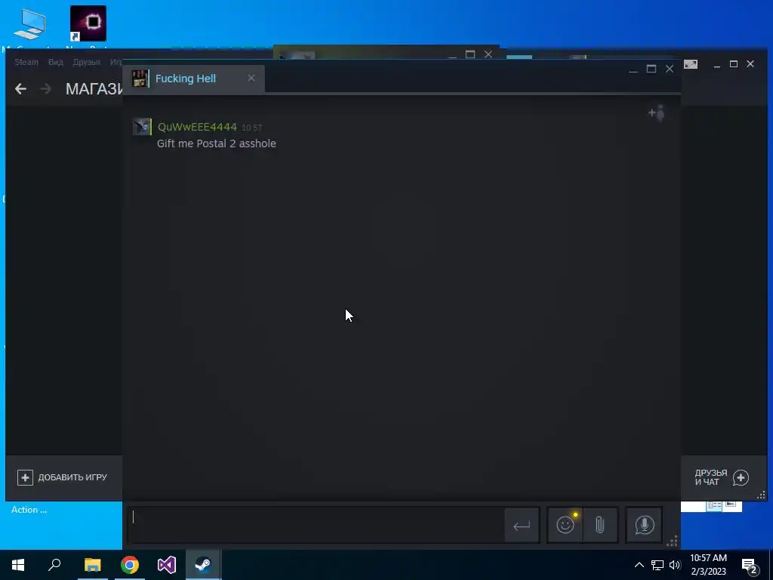Click the chat message input field
773x580 pixels.
pos(316,526)
